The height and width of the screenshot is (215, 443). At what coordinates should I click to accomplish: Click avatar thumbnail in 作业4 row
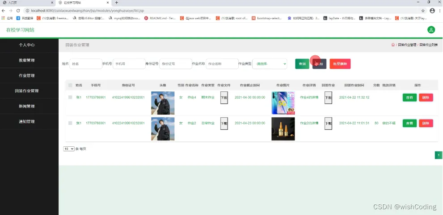(x=163, y=103)
